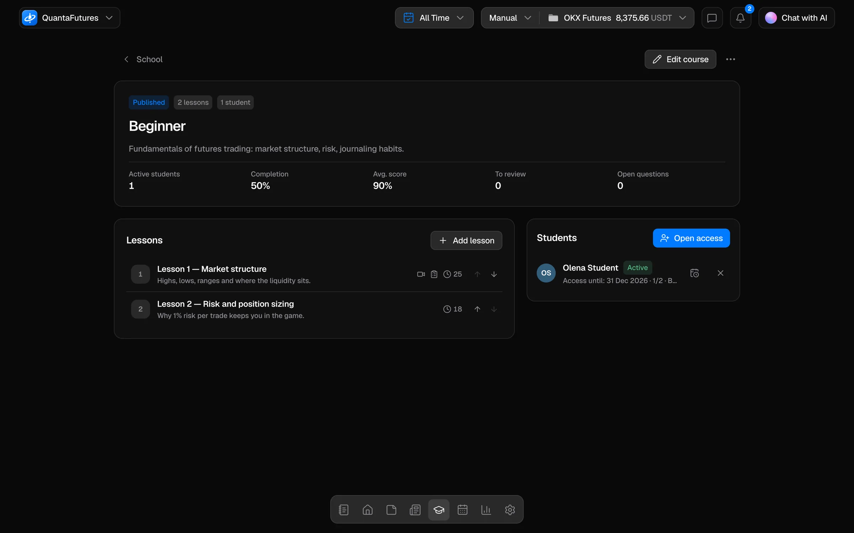Click the Avg. score 90% value
854x533 pixels.
pyautogui.click(x=383, y=186)
